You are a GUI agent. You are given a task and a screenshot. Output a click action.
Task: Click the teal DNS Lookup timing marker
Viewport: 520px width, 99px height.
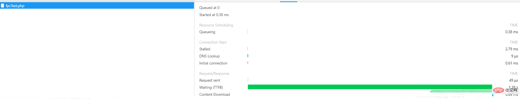[248, 56]
